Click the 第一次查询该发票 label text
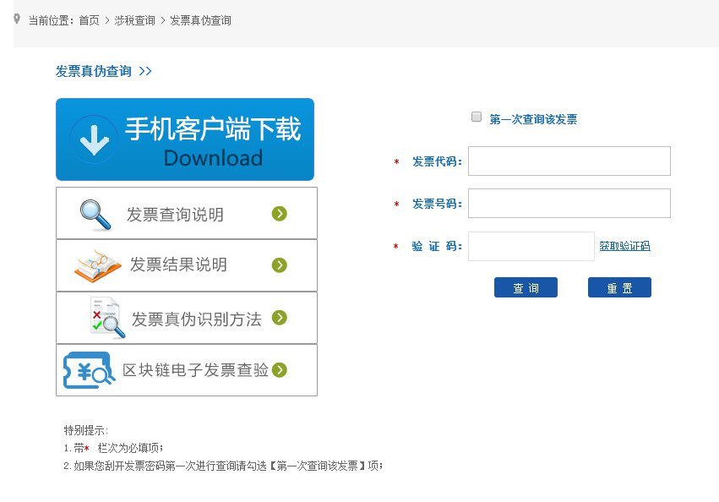Image resolution: width=719 pixels, height=502 pixels. 533,119
